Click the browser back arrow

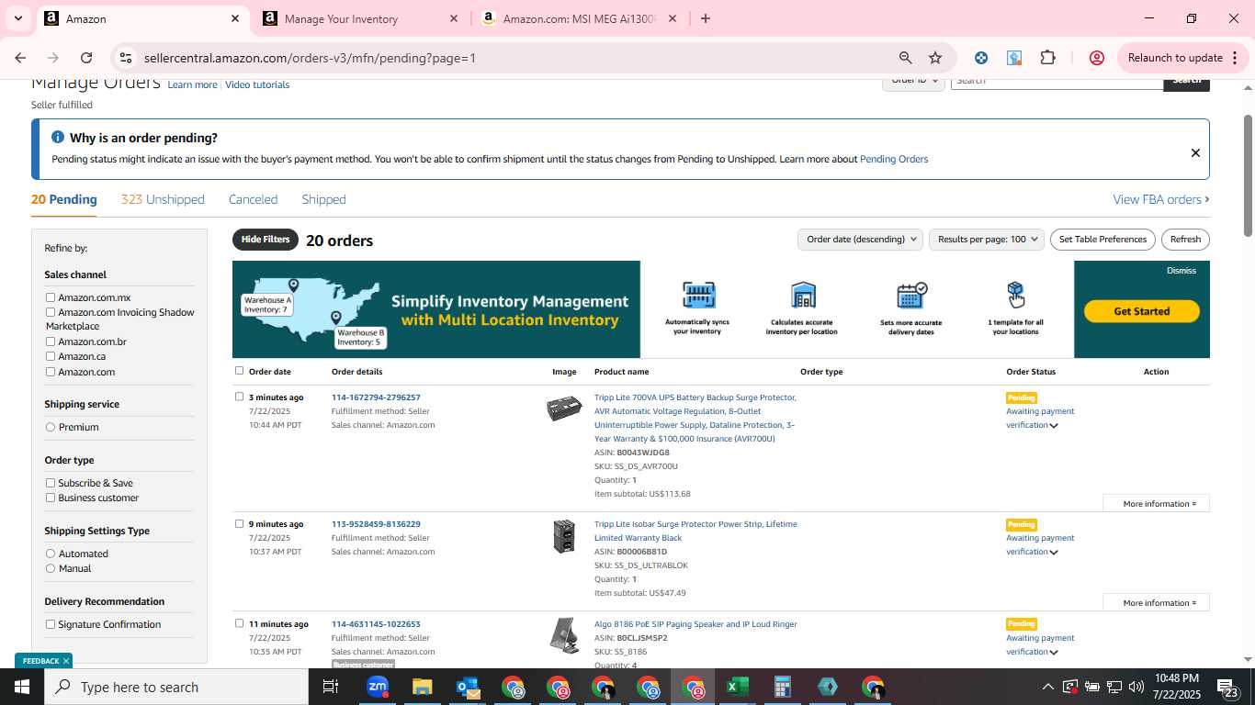(20, 58)
